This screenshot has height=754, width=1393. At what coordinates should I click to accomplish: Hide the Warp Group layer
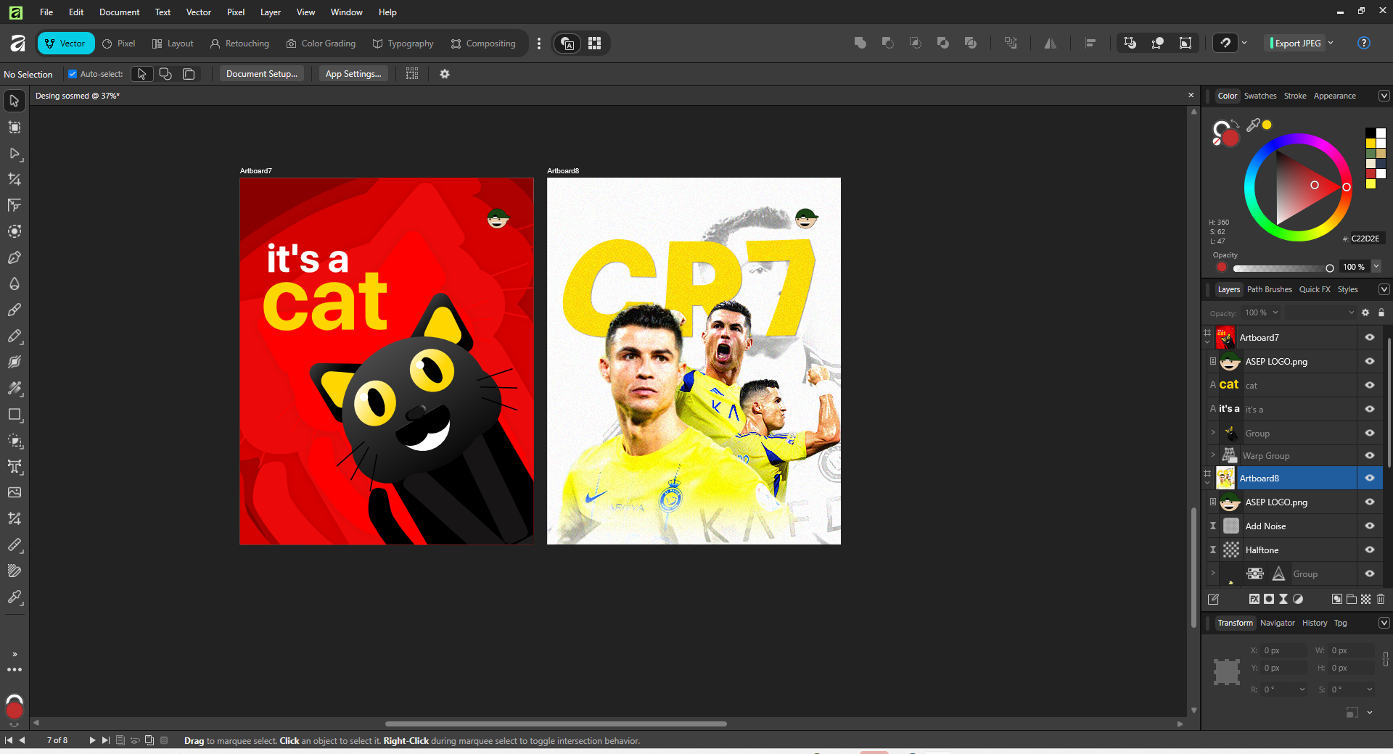pos(1369,455)
